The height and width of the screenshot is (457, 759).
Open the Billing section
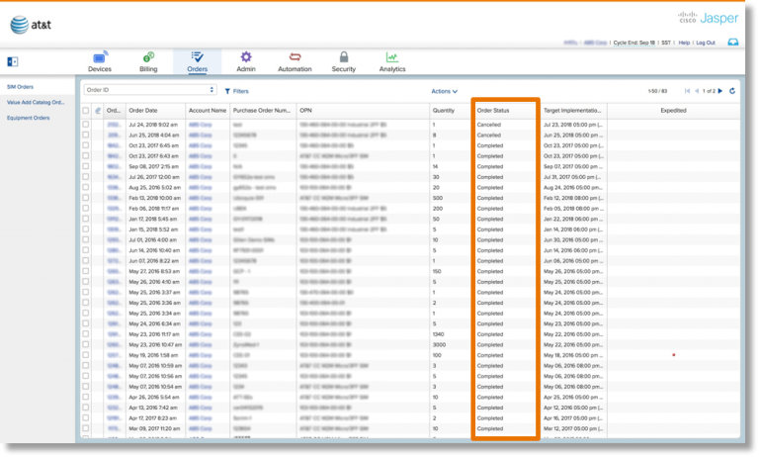pos(148,62)
